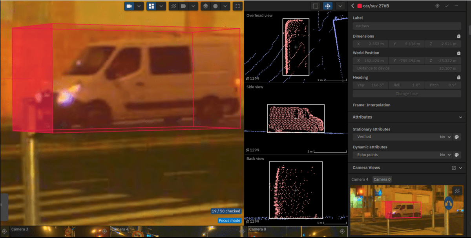Select the Camera 0 tab
This screenshot has width=471, height=238.
[x=382, y=179]
